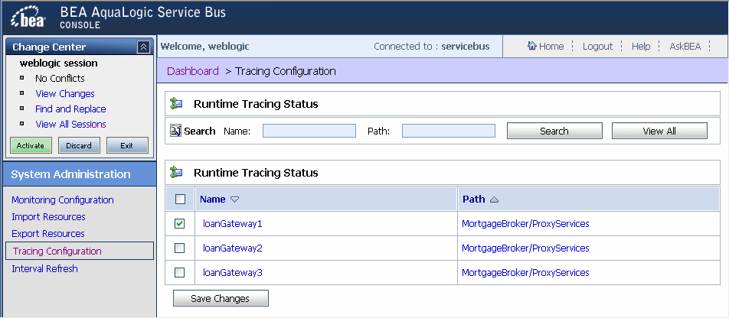Click the 'weblogic session' text
This screenshot has height=318, width=729.
pyautogui.click(x=58, y=63)
